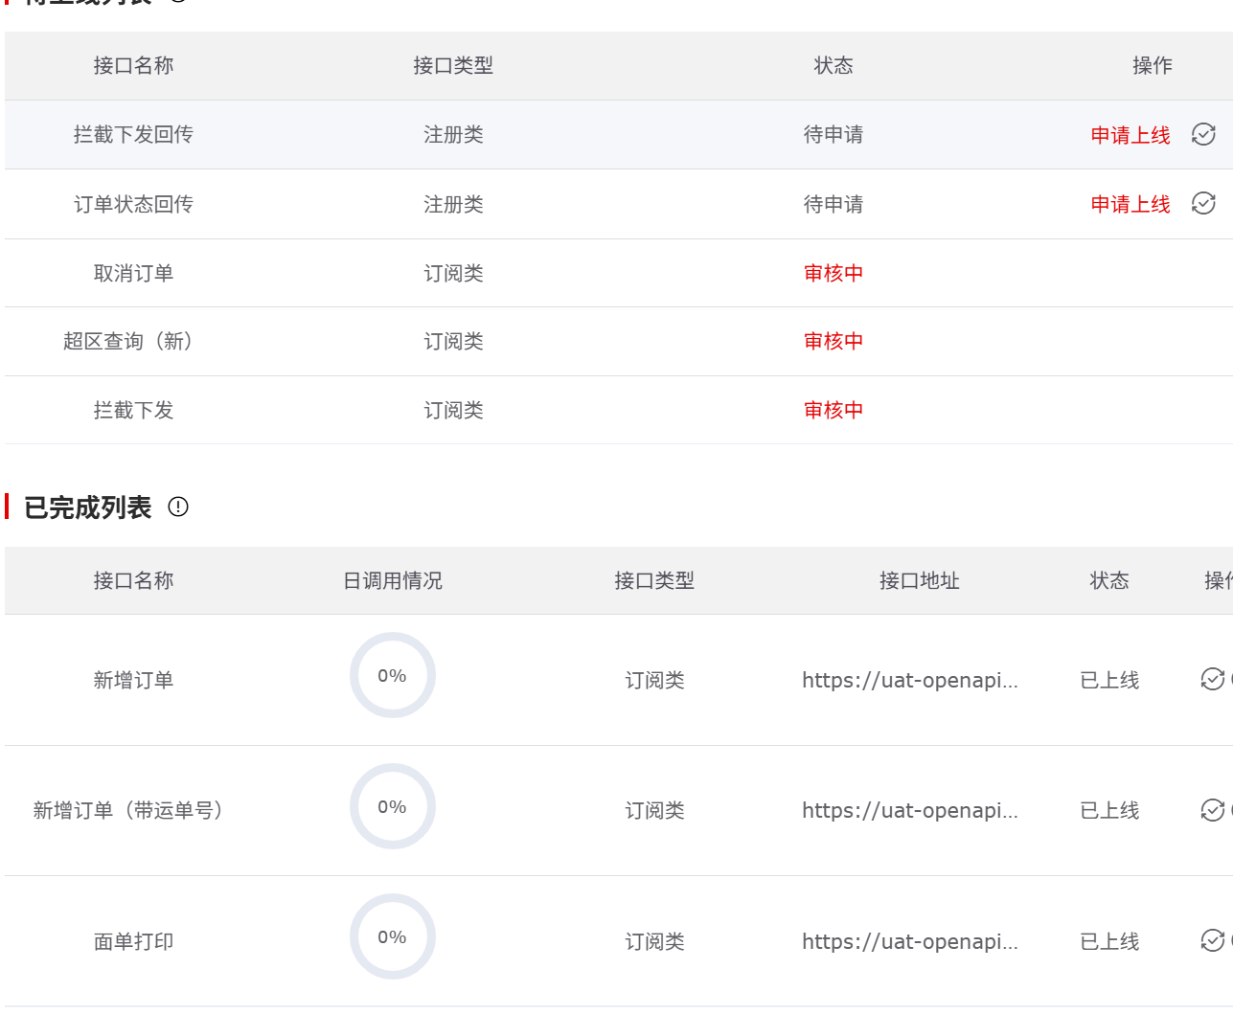Screen dimensions: 1233x1014
Task: Click 状态 header in the pending-launch table
Action: (x=833, y=65)
